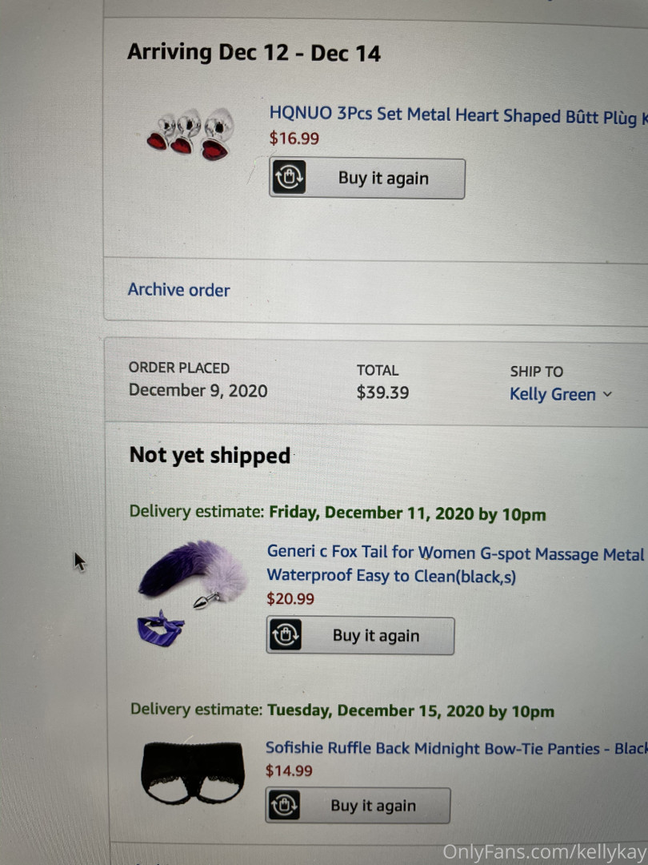Click the $16.99 price under HQNUO
This screenshot has width=648, height=865.
tap(294, 139)
